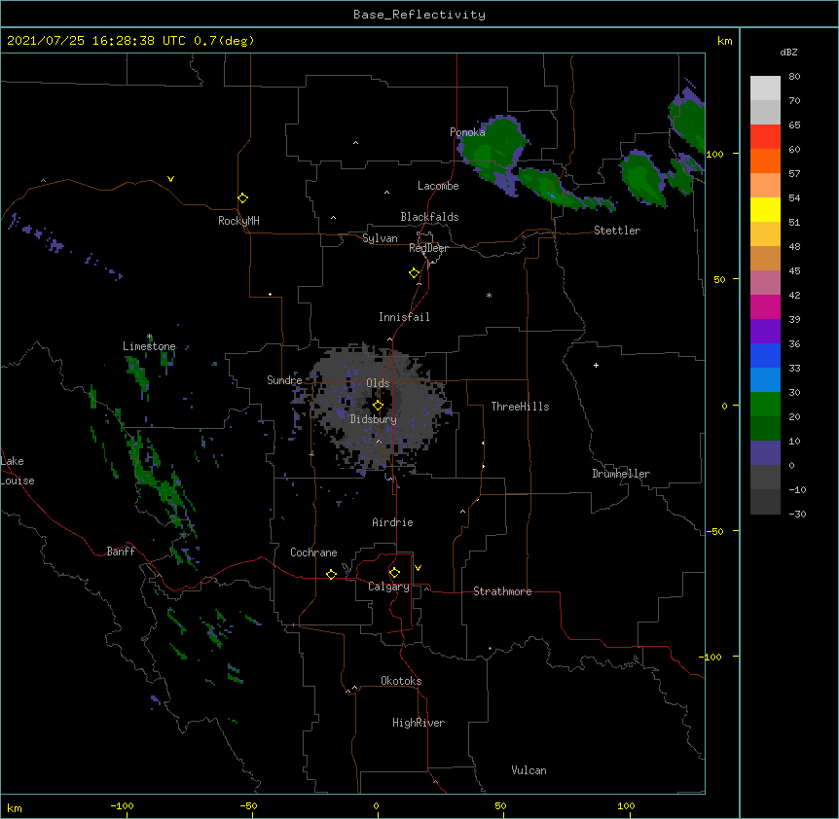The width and height of the screenshot is (839, 819).
Task: Click the Vulcan label
Action: click(x=529, y=770)
